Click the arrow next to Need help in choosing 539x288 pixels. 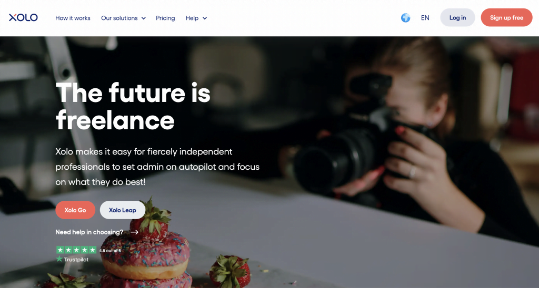[134, 232]
